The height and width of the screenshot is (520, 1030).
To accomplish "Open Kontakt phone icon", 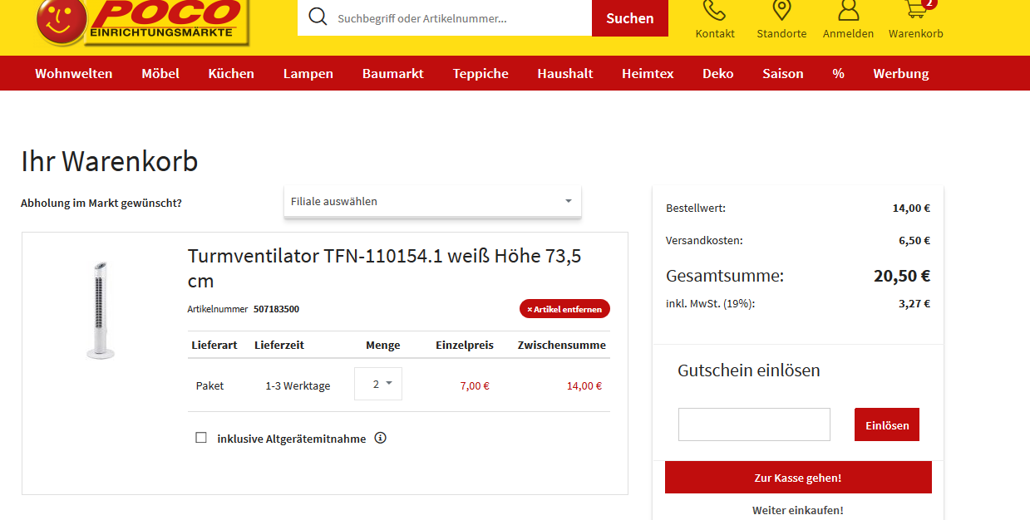I will [714, 11].
